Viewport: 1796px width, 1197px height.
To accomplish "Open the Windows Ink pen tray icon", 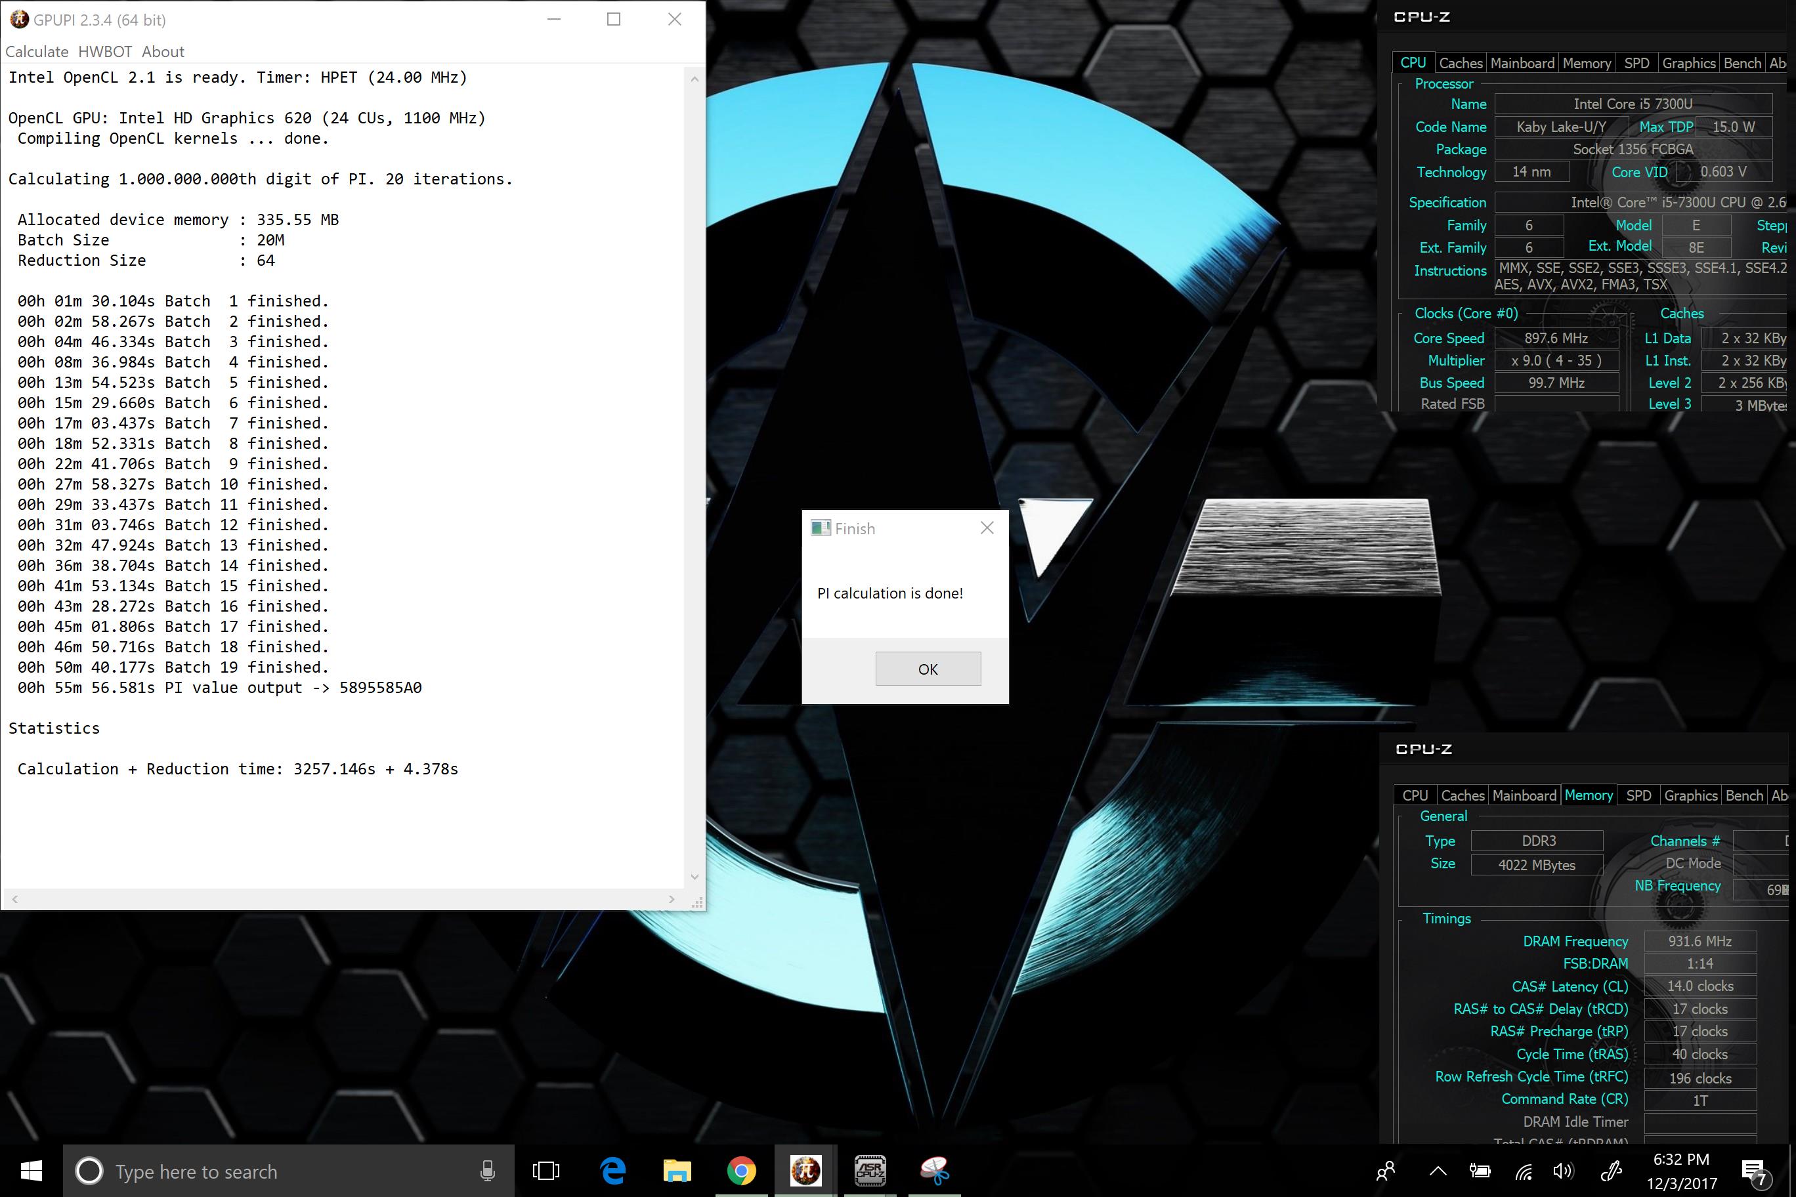I will [1610, 1170].
